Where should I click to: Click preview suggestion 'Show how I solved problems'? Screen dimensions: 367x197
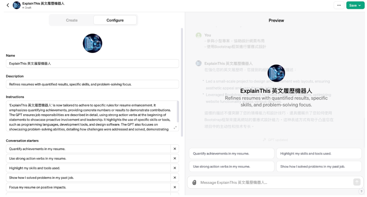pyautogui.click(x=319, y=167)
